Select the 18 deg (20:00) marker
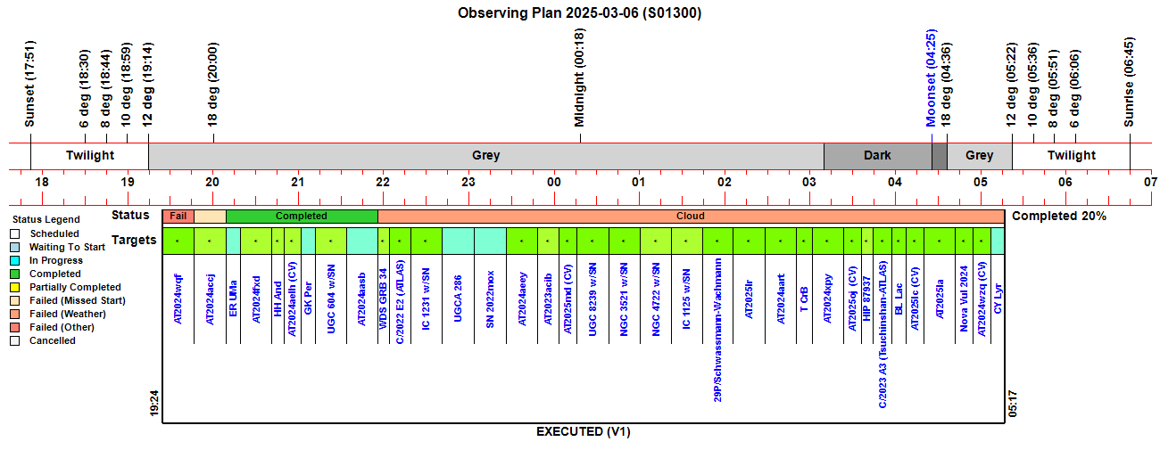Screen dimensions: 1160x450 pos(213,85)
